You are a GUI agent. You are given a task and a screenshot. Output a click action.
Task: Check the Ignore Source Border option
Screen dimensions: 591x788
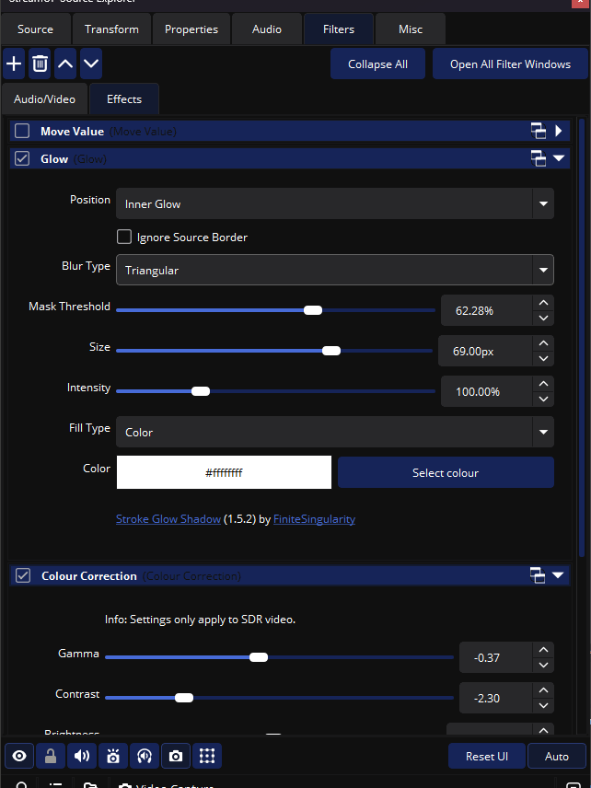point(124,237)
